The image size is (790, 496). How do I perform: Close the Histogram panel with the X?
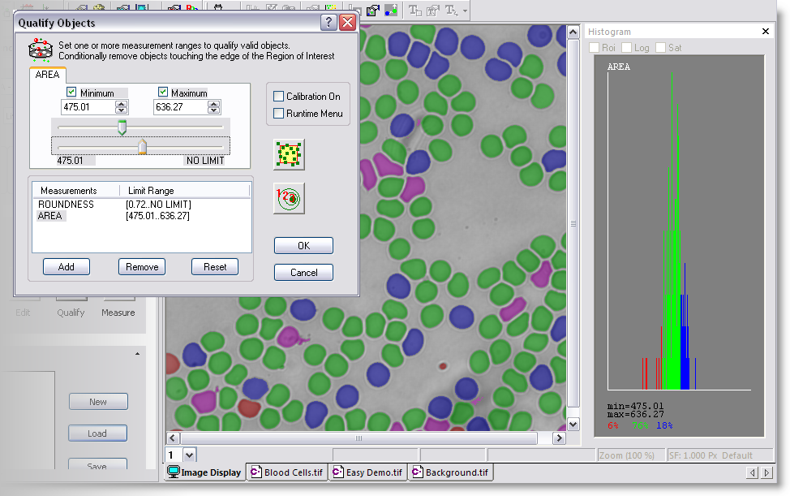[766, 32]
